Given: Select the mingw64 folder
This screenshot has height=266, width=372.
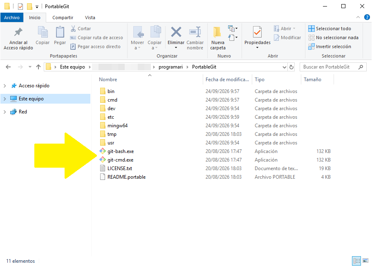Looking at the screenshot, I should [x=117, y=126].
